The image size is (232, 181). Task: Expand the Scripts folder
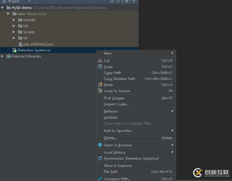[14, 32]
